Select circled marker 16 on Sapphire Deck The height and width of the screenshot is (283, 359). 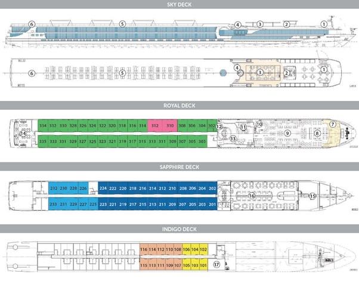click(252, 195)
